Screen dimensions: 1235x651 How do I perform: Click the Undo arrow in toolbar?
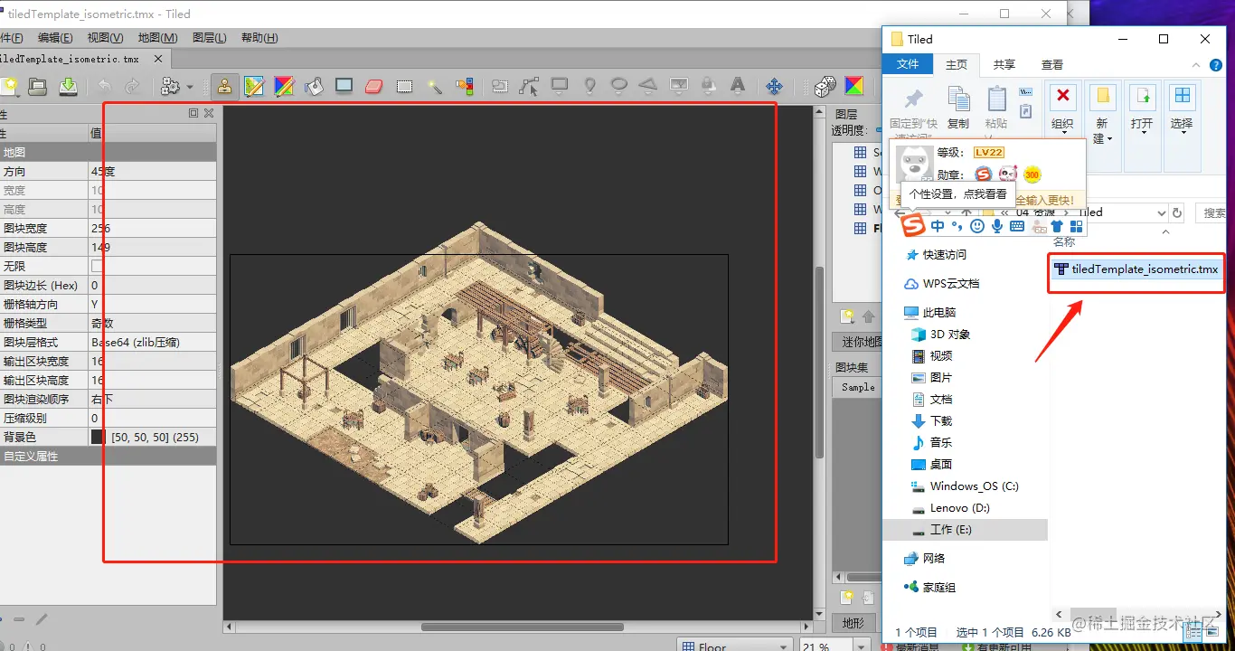pos(105,87)
